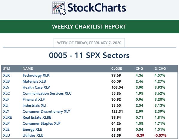The image size is (179, 140).
Task: Click the XLU symbol link
Action: click(x=7, y=135)
